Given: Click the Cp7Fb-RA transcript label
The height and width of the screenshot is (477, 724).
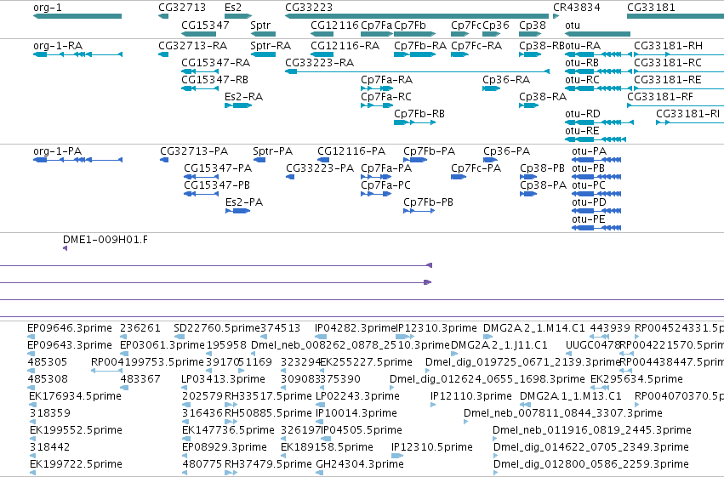Looking at the screenshot, I should point(420,46).
